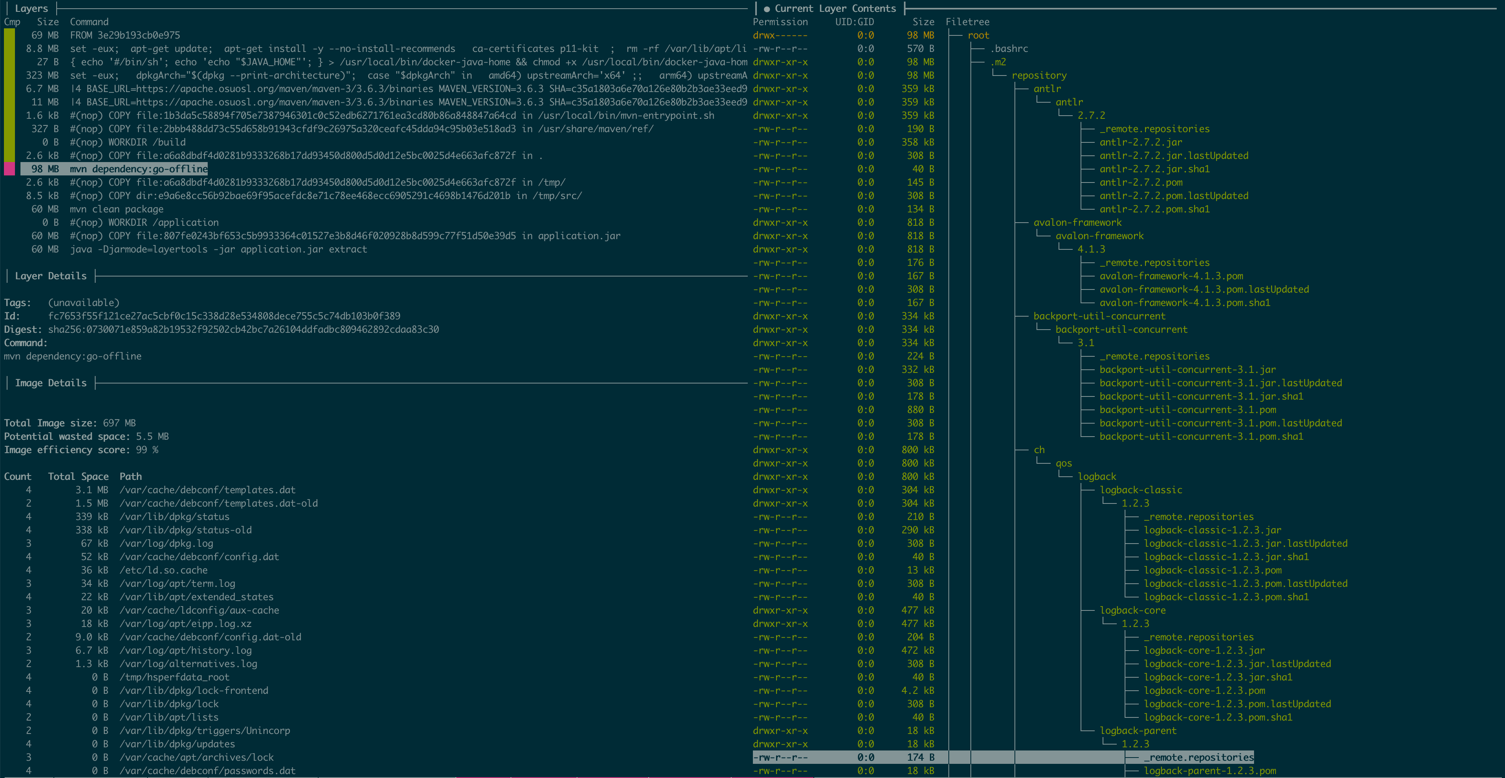Viewport: 1505px width, 778px height.
Task: Select the layertools extract layer row
Action: coord(218,249)
